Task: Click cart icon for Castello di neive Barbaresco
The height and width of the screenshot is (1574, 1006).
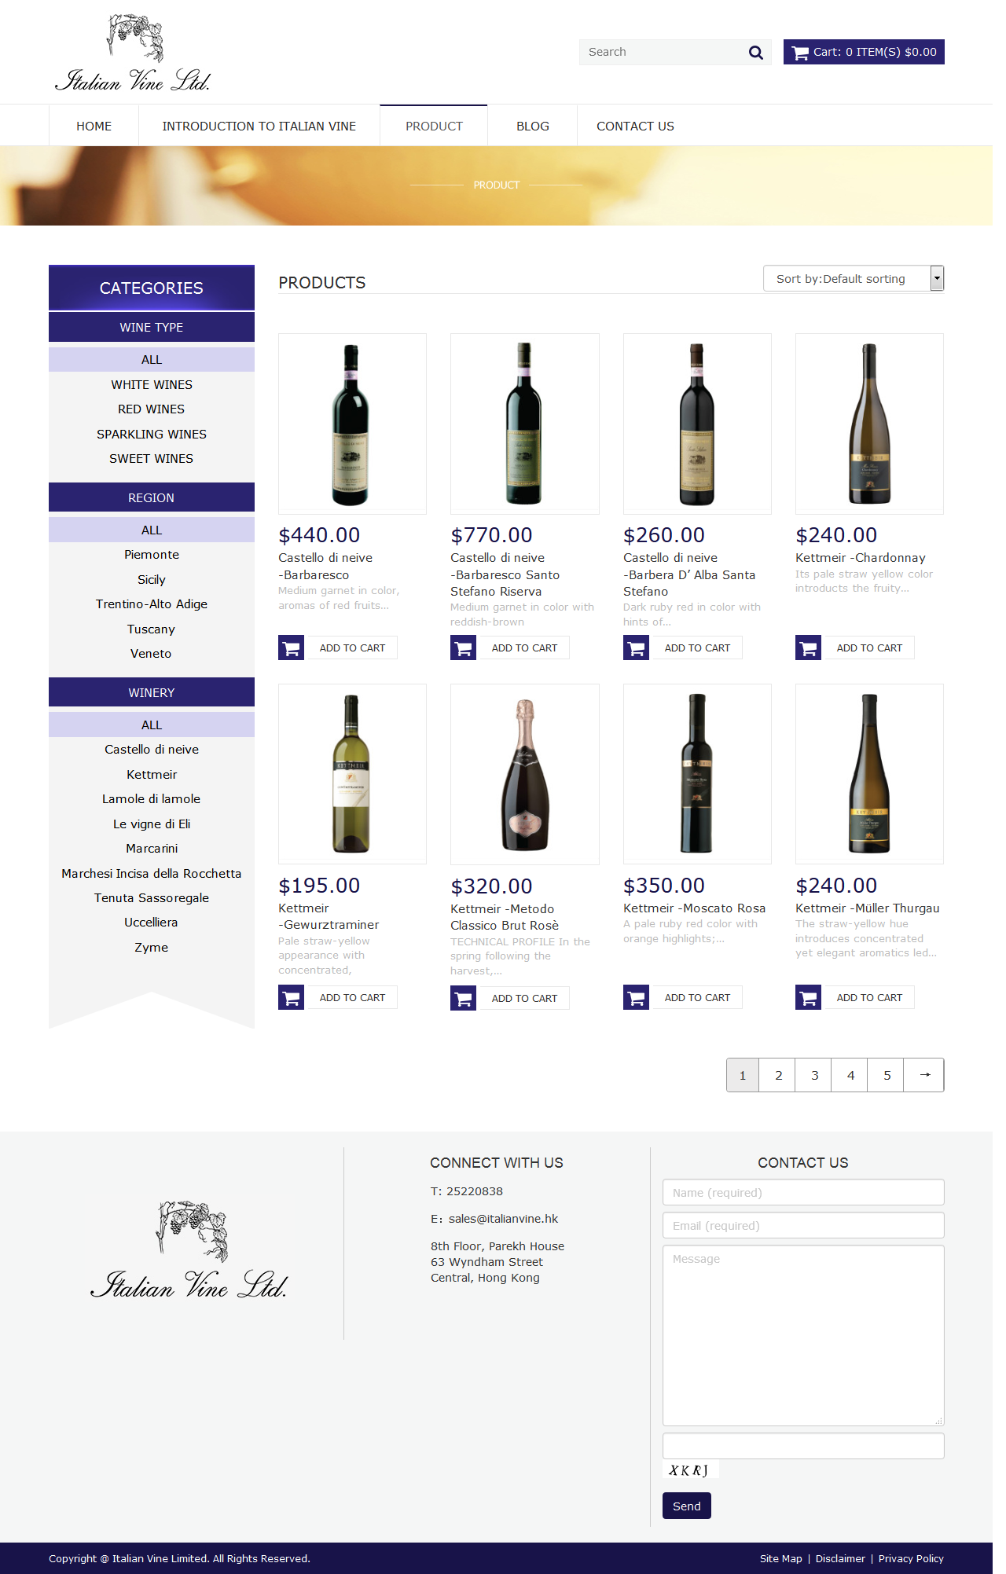Action: (291, 648)
